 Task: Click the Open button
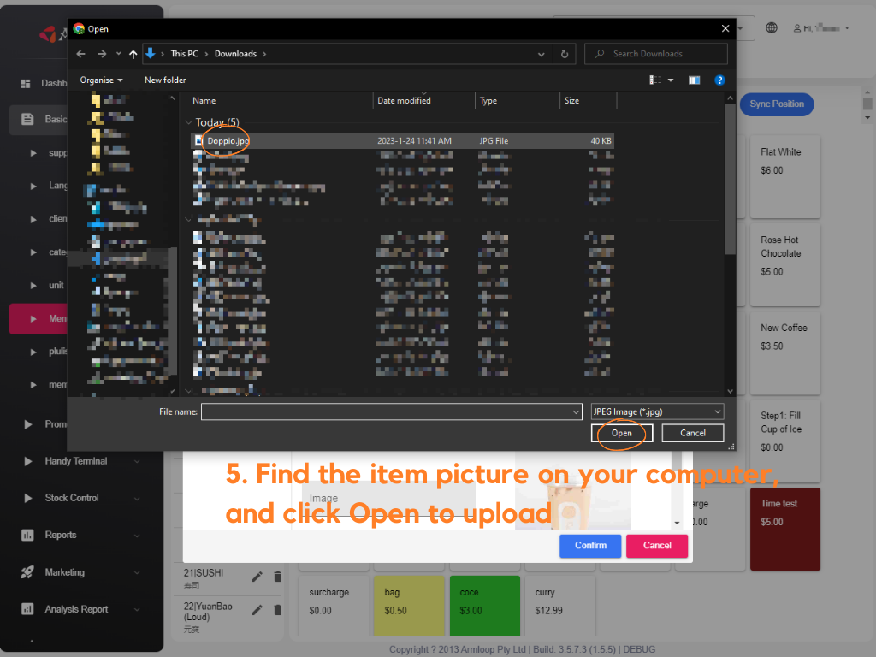point(622,433)
